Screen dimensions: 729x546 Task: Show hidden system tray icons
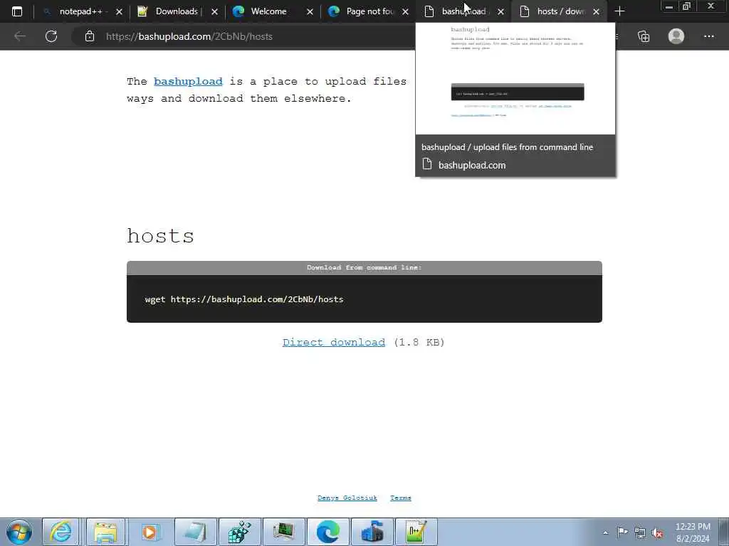[x=605, y=532]
